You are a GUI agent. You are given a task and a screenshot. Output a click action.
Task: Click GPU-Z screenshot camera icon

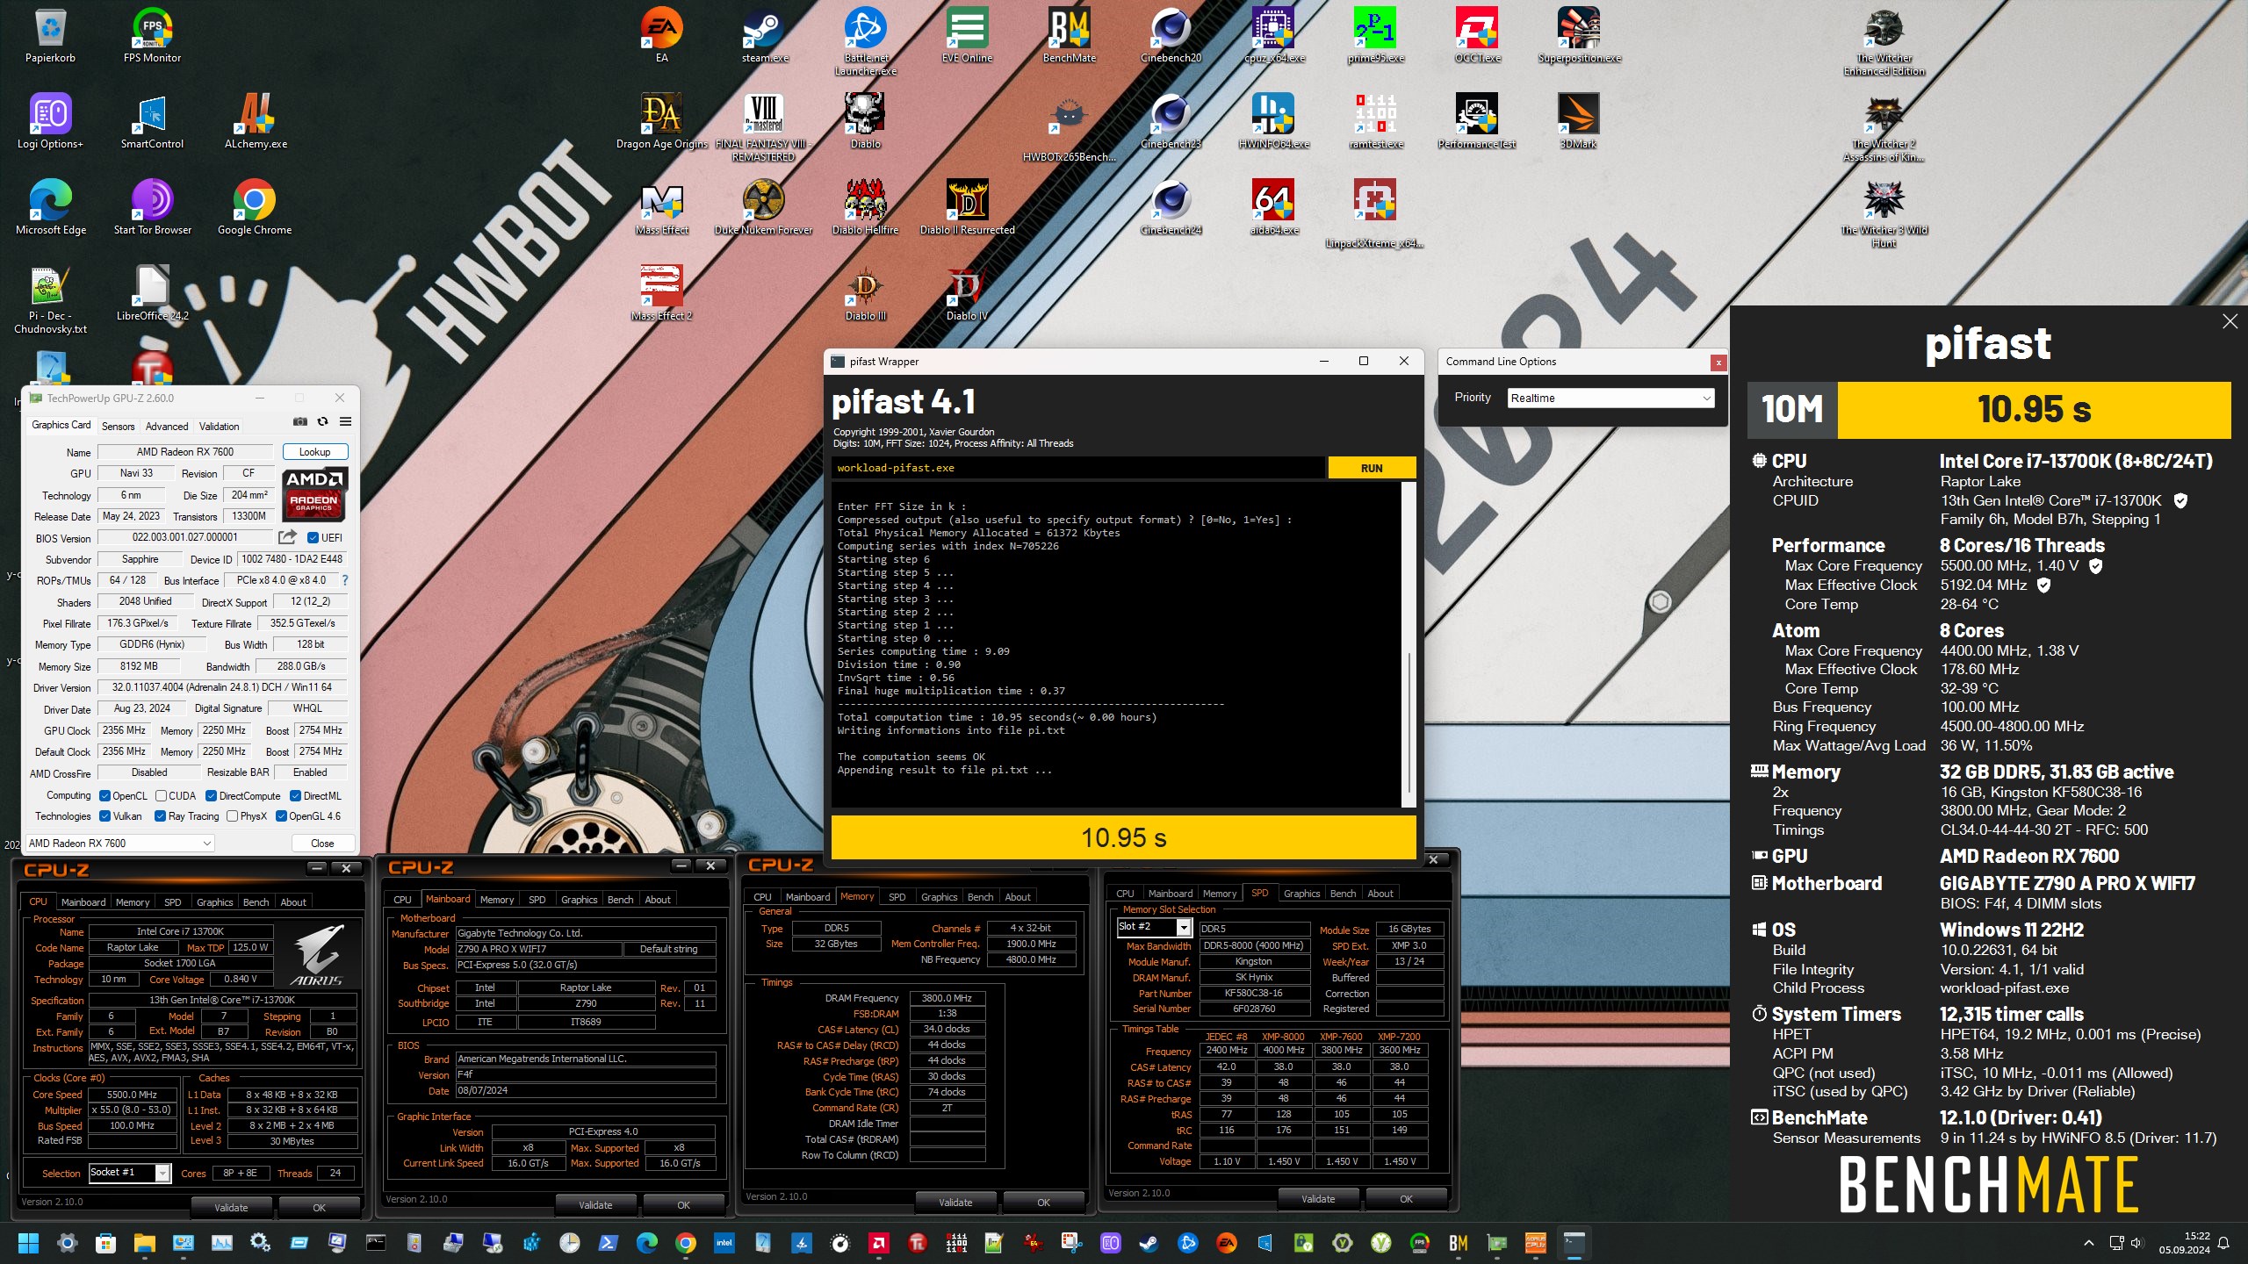[300, 422]
